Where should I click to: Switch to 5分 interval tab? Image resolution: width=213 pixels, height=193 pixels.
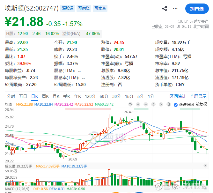point(141,96)
